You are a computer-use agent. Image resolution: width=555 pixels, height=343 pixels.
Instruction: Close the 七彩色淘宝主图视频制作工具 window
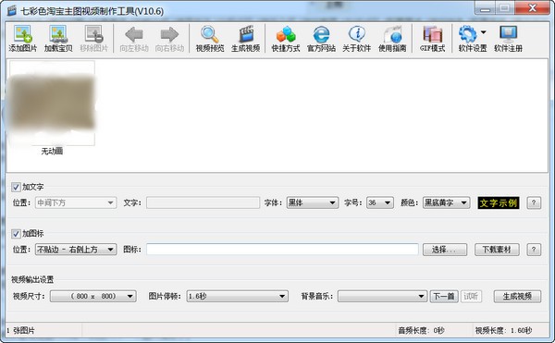tap(533, 7)
